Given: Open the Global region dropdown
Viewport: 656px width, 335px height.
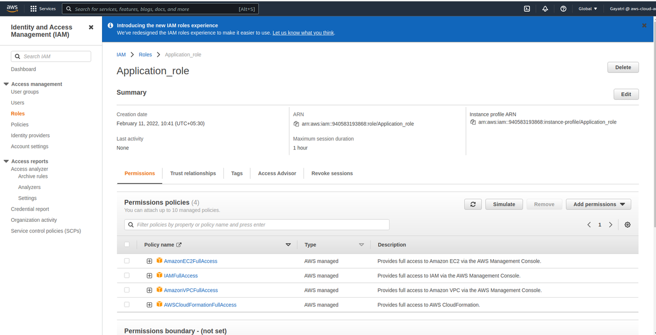Looking at the screenshot, I should pos(588,9).
